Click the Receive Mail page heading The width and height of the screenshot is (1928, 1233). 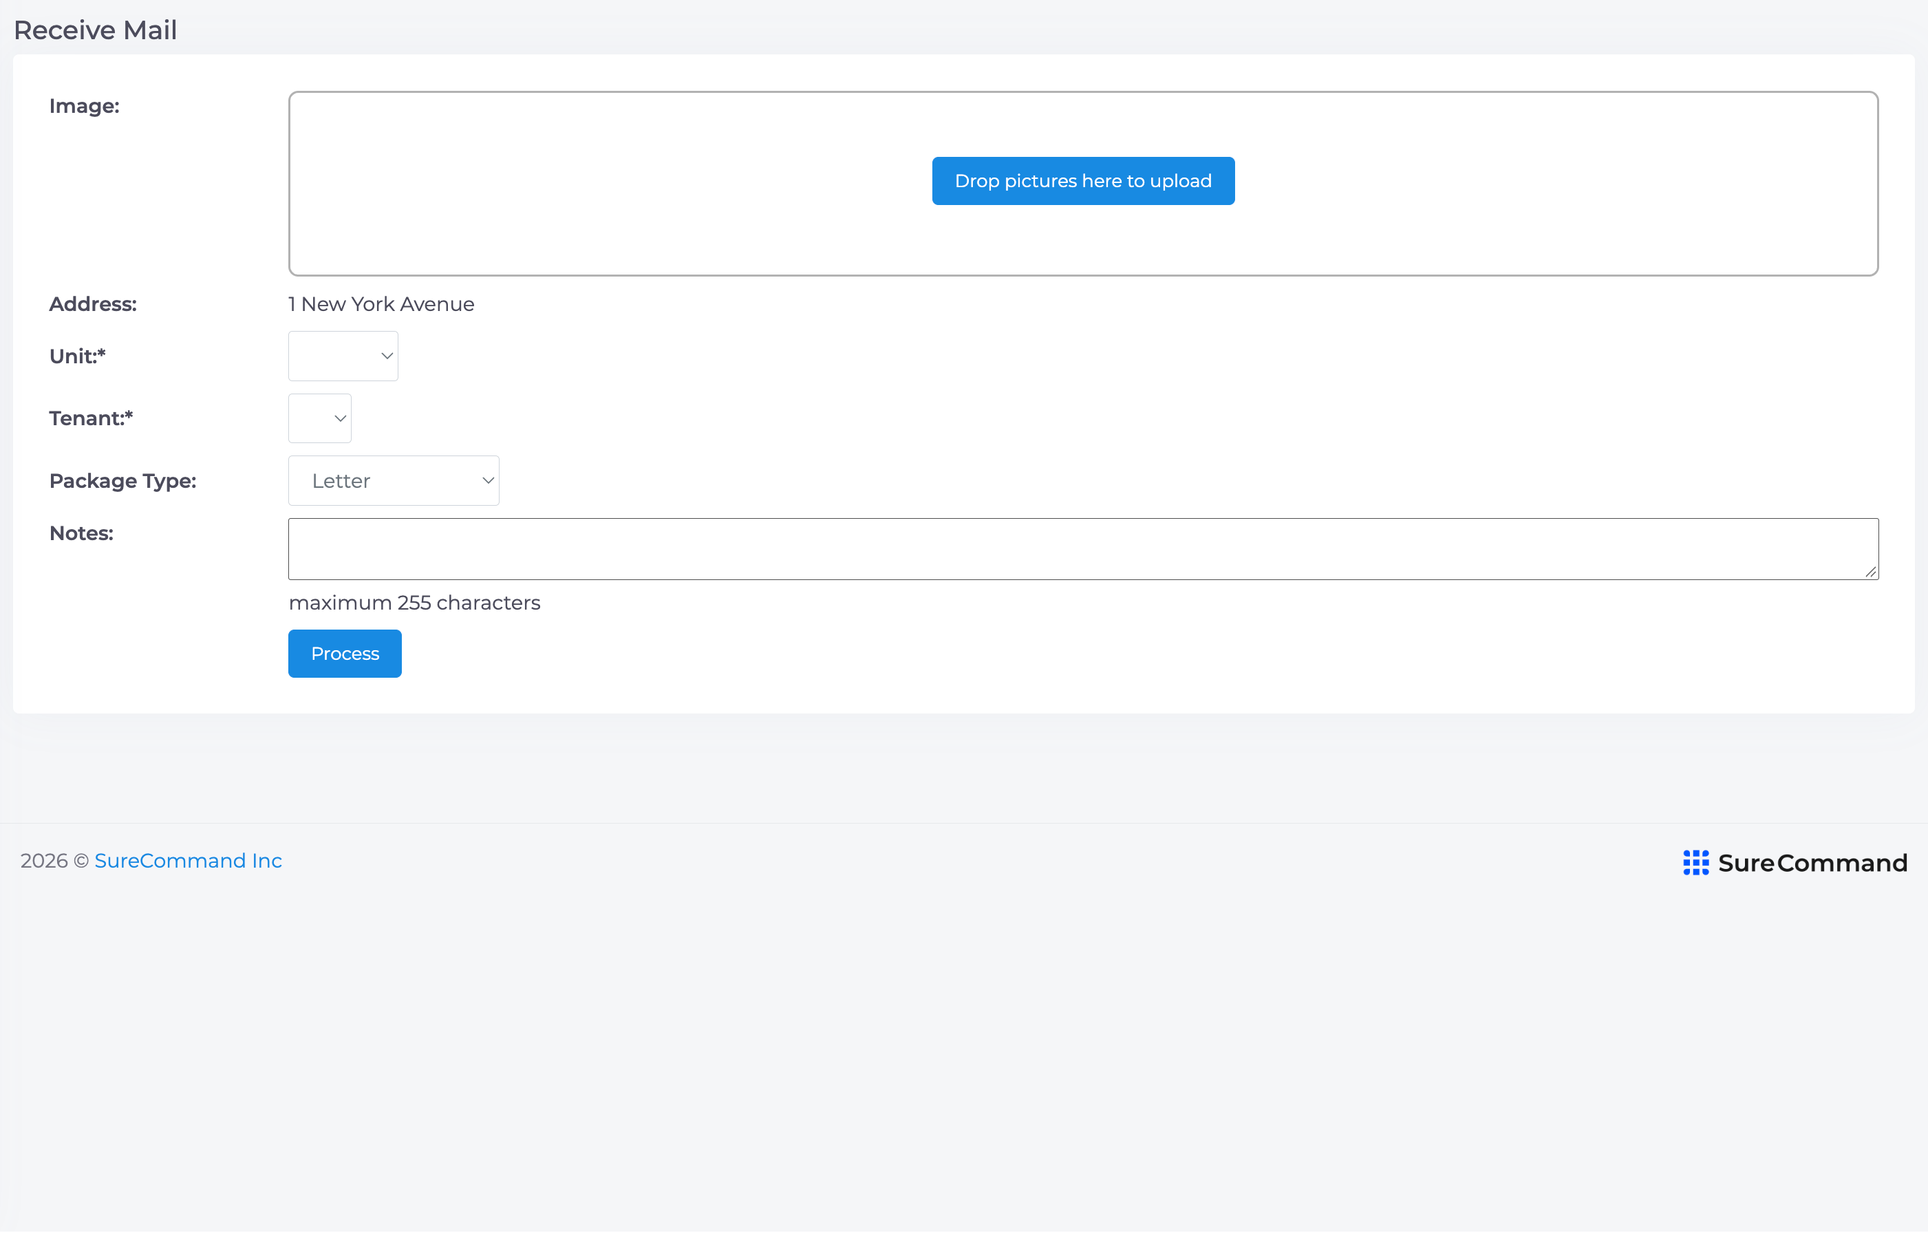(x=95, y=30)
